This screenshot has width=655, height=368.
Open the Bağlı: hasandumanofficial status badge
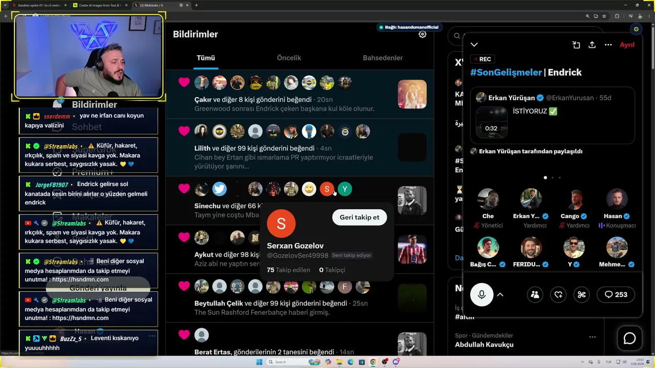(408, 27)
